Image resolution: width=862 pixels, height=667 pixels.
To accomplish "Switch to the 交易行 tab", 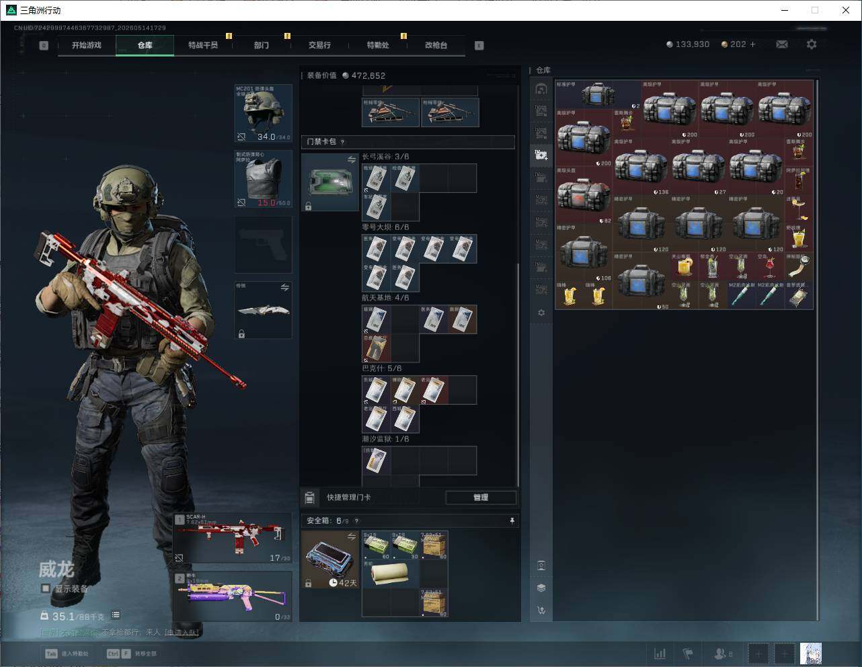I will click(319, 45).
